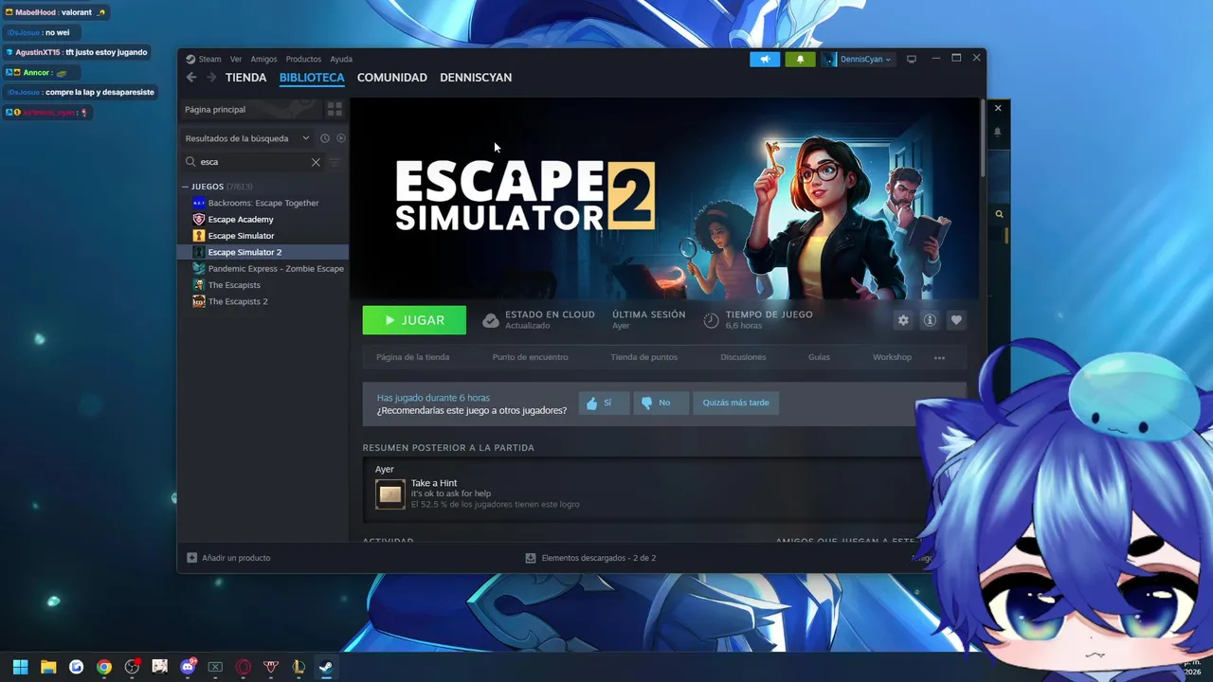Open Workshop link
Image resolution: width=1213 pixels, height=682 pixels.
click(x=892, y=357)
